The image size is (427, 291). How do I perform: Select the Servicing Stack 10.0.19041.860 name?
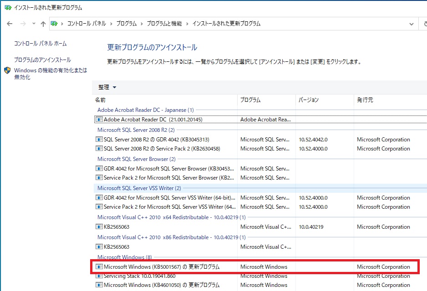[x=139, y=276]
